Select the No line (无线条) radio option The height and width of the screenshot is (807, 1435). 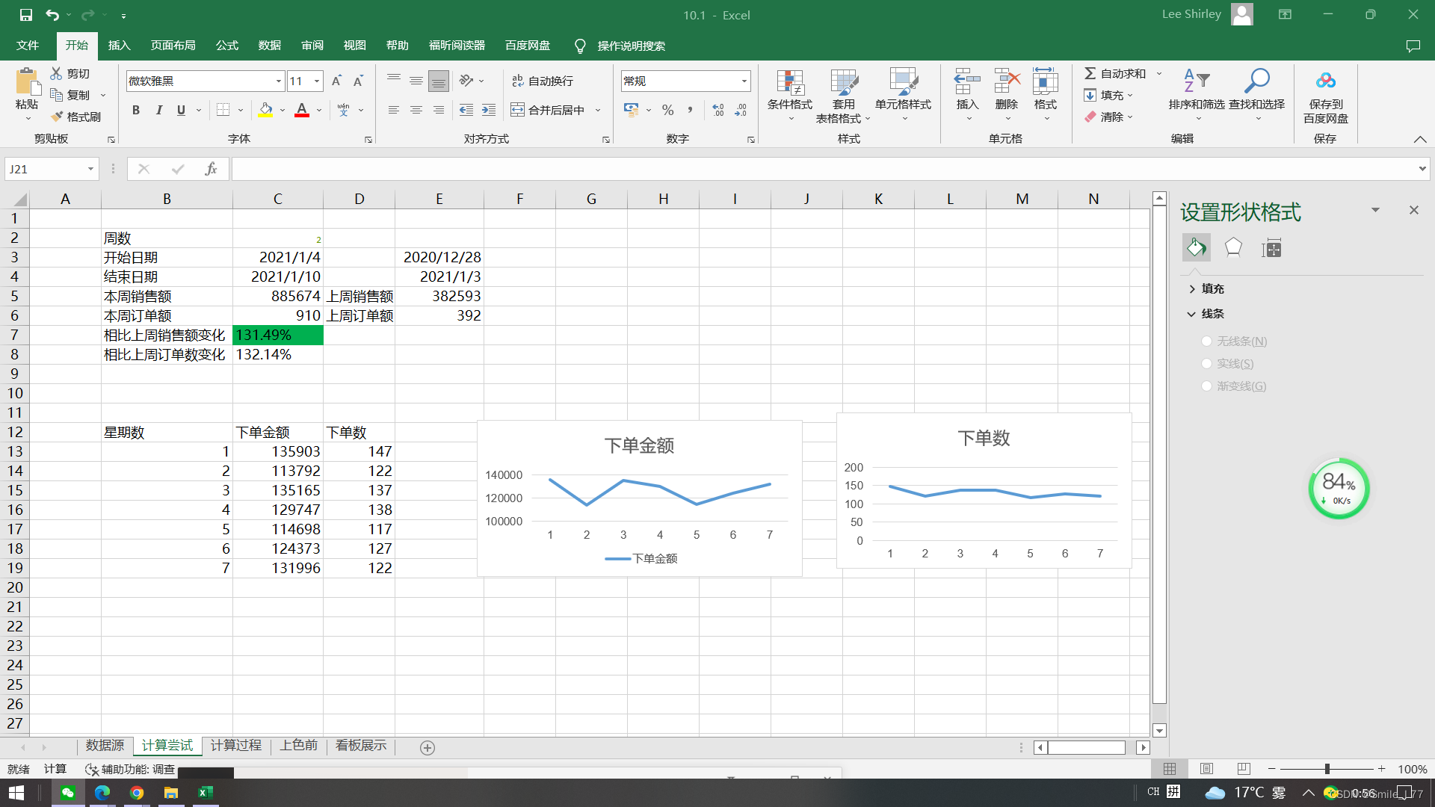[x=1206, y=341]
